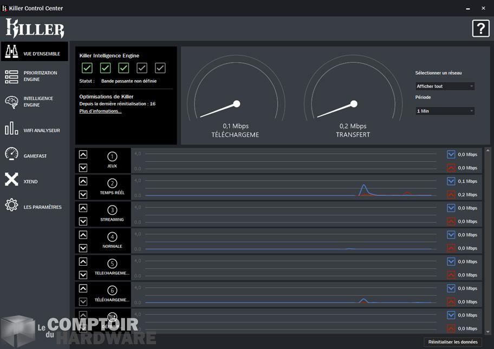The width and height of the screenshot is (494, 349).
Task: Click the binoculars Vue d'ensemble icon
Action: (x=11, y=51)
